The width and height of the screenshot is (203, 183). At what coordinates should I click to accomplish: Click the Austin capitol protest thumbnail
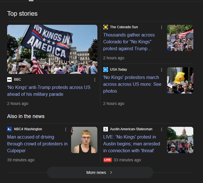[x=180, y=140]
